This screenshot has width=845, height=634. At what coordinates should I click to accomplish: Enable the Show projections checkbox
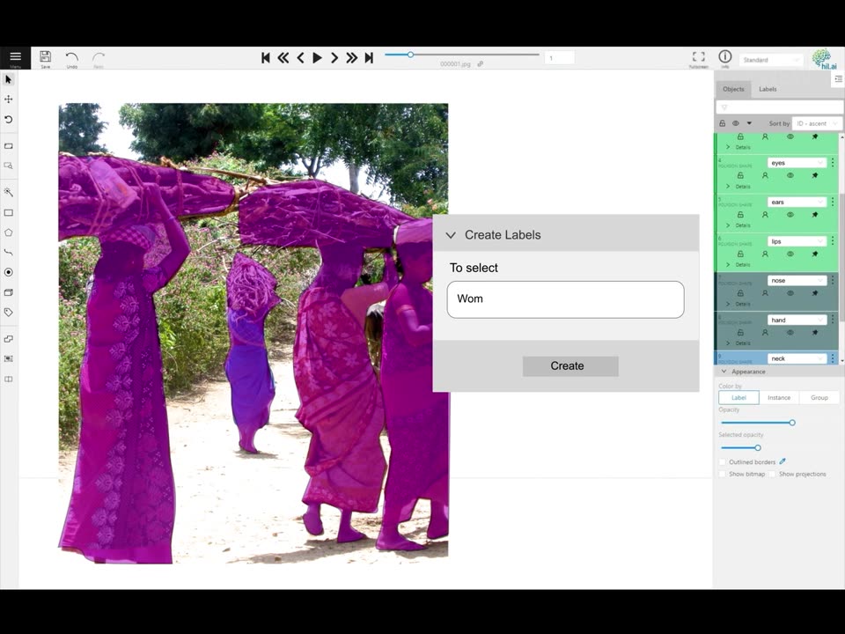[x=772, y=474]
